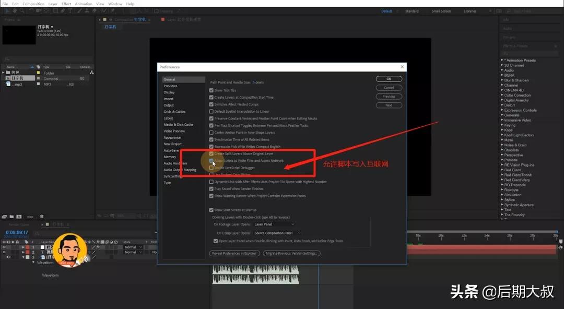Select the Selection arrow tool in toolbar
The width and height of the screenshot is (564, 309).
(x=7, y=11)
